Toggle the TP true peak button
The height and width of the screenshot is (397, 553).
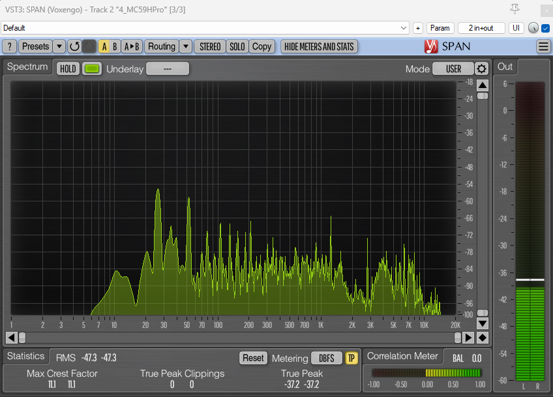(x=351, y=358)
